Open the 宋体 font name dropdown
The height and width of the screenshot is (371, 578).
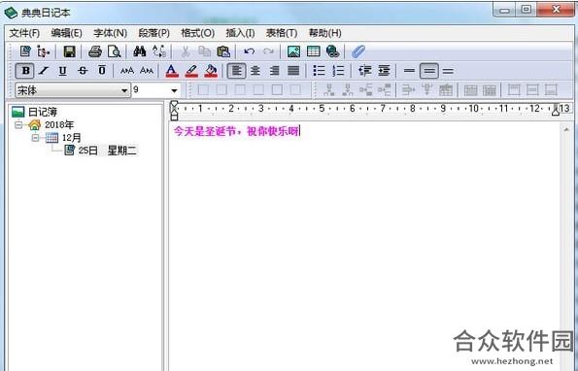124,90
